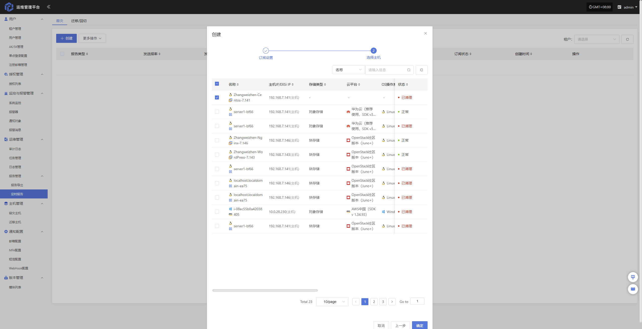Switch to the 迁移/回切 tab
642x329 pixels.
coord(79,21)
